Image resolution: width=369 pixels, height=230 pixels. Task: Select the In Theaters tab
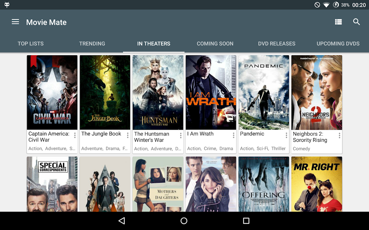[x=154, y=44]
